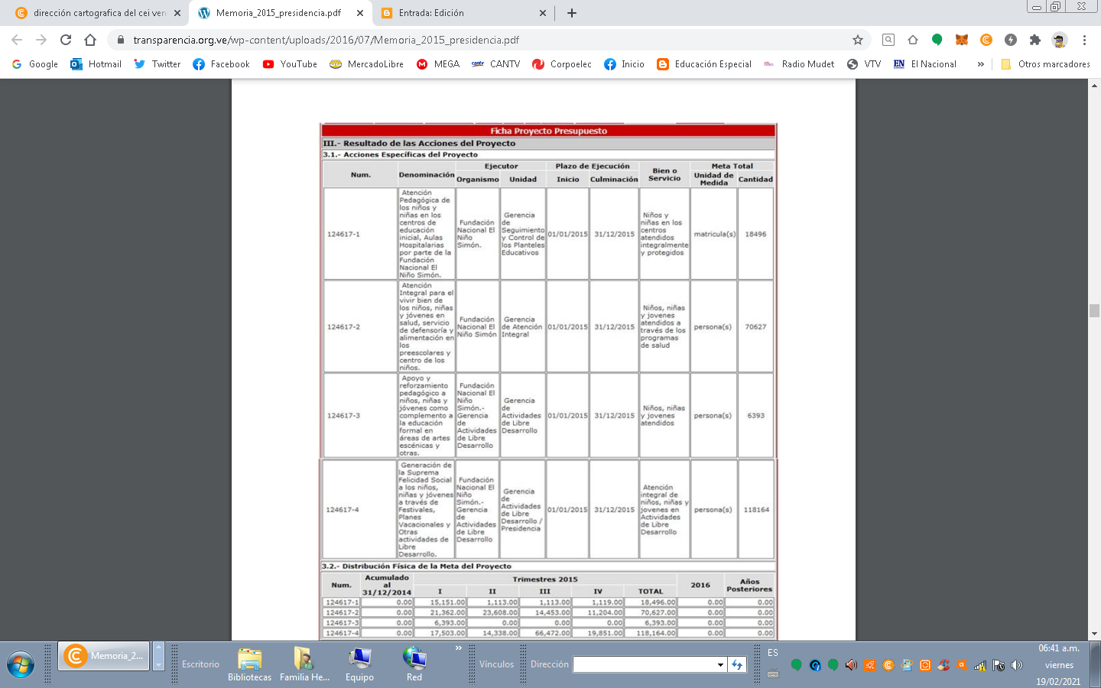
Task: Open the Educación Especial bookmark
Action: tap(704, 64)
